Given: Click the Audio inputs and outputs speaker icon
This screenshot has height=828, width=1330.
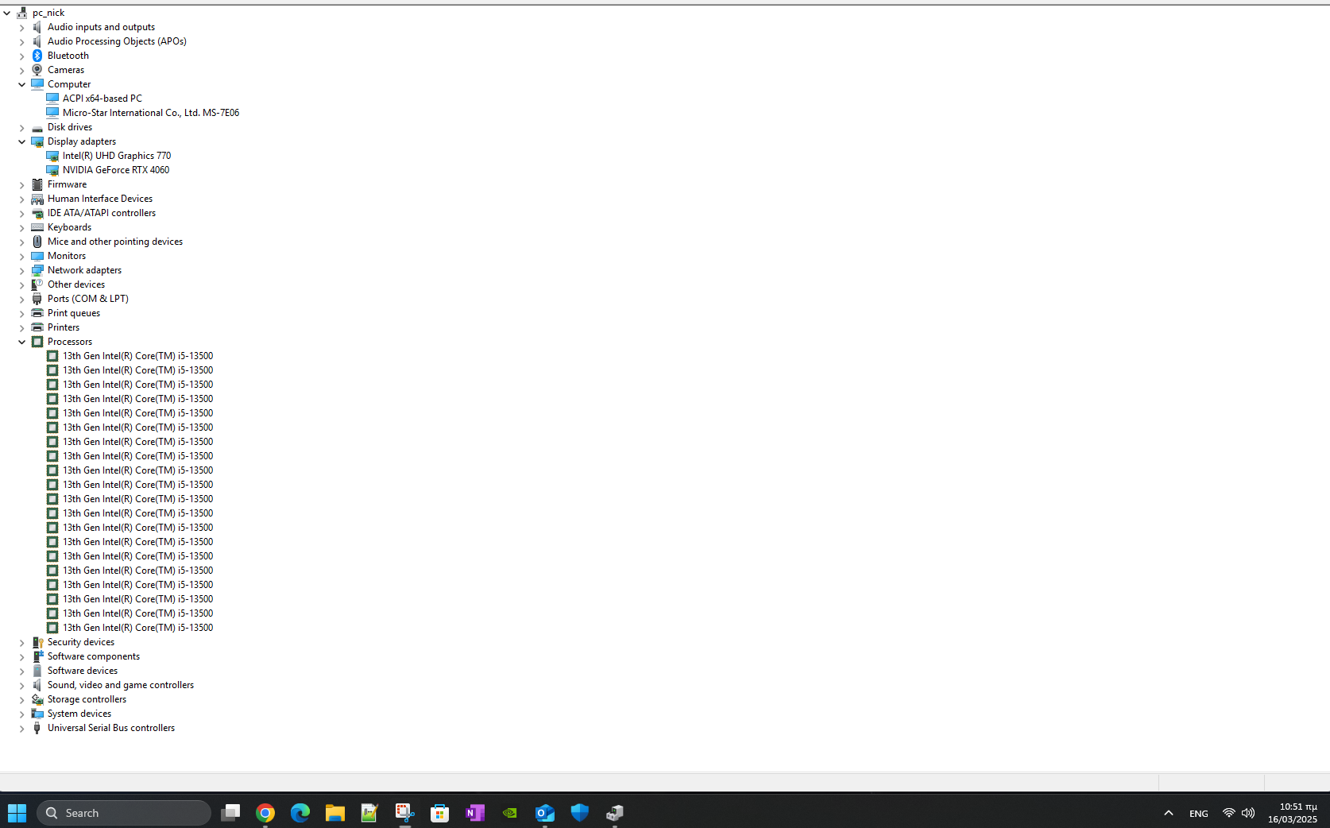Looking at the screenshot, I should click(37, 27).
